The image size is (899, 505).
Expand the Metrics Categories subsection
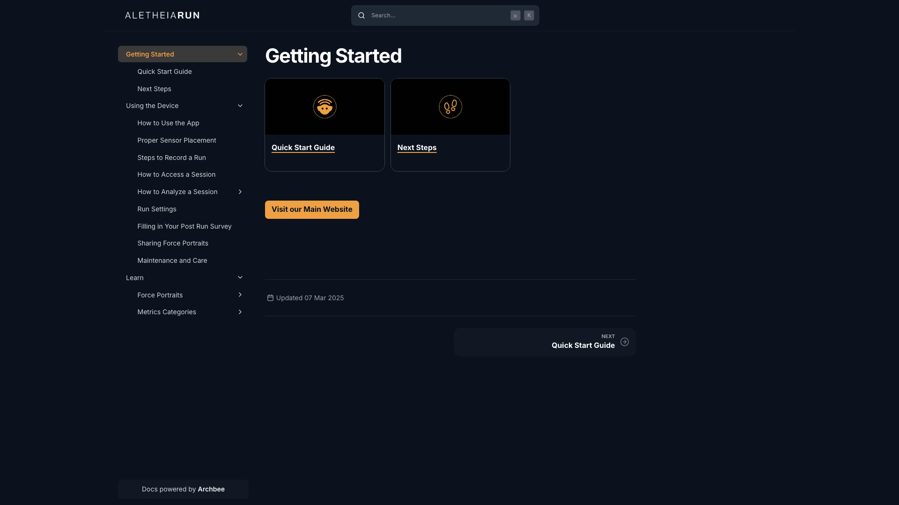[240, 312]
